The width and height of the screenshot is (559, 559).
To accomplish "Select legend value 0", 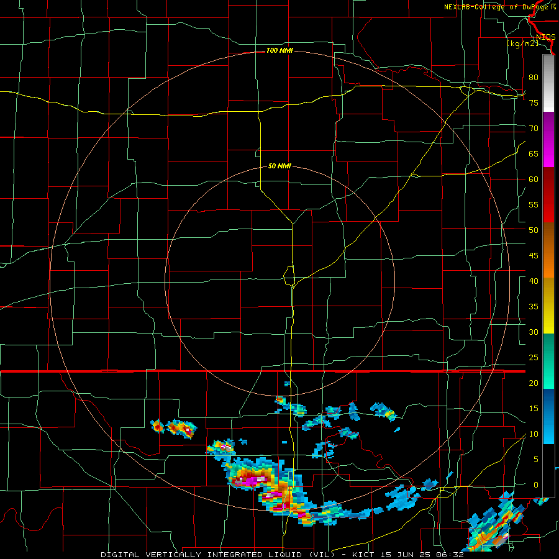I will pos(536,485).
